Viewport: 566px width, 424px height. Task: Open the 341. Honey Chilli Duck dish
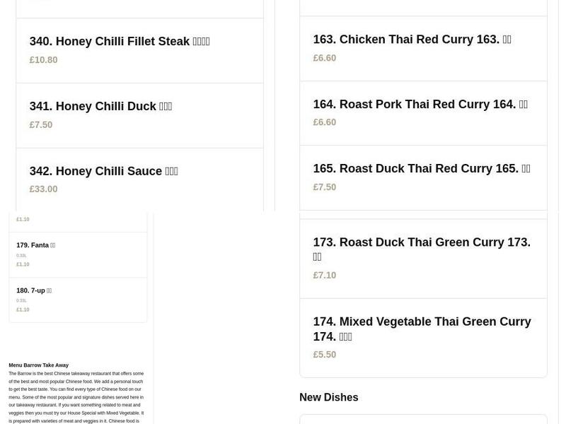tap(100, 106)
